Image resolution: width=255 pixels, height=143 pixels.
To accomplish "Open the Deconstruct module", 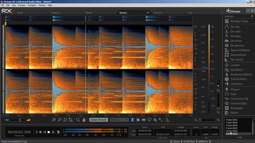I will click(235, 55).
